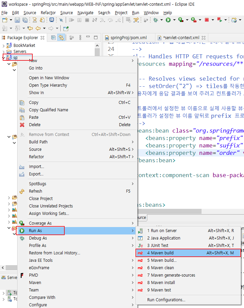Select 4 Maven build in Run As submenu
This screenshot has width=244, height=308.
tap(188, 253)
